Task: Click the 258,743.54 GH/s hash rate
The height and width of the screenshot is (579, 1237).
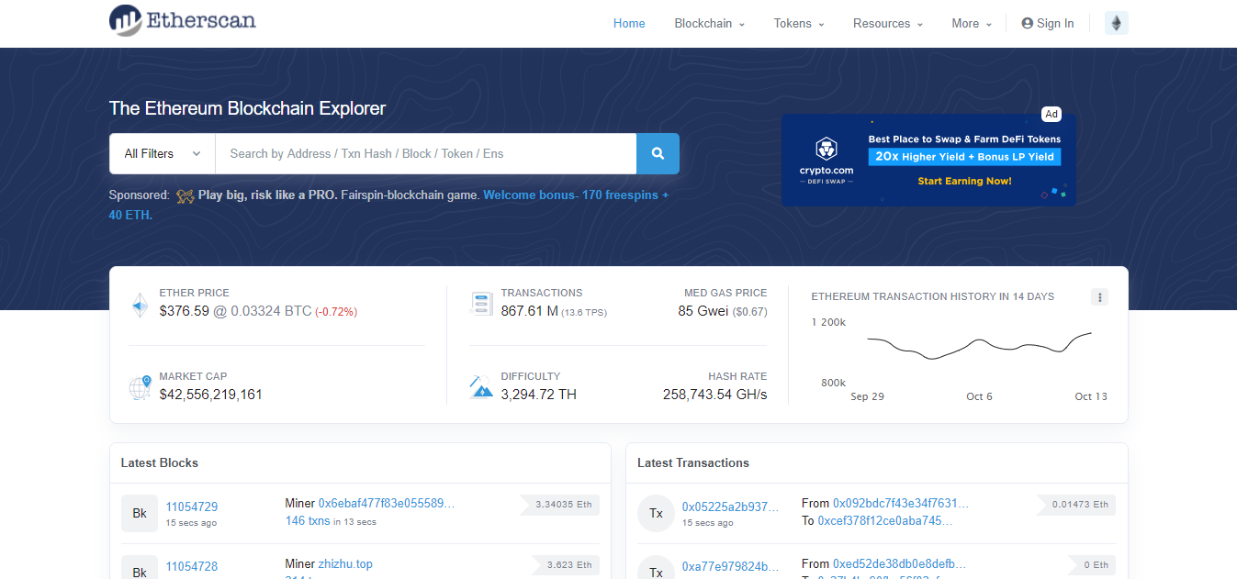Action: click(714, 395)
